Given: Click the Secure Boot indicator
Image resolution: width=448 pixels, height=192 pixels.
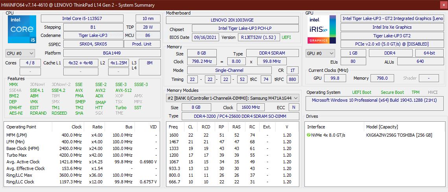Looking at the screenshot, I should [392, 92].
